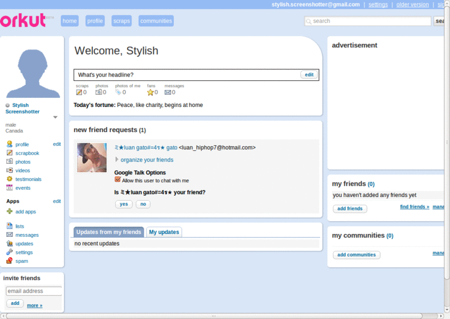Switch to older version link
Image resolution: width=450 pixels, height=319 pixels.
tap(412, 5)
